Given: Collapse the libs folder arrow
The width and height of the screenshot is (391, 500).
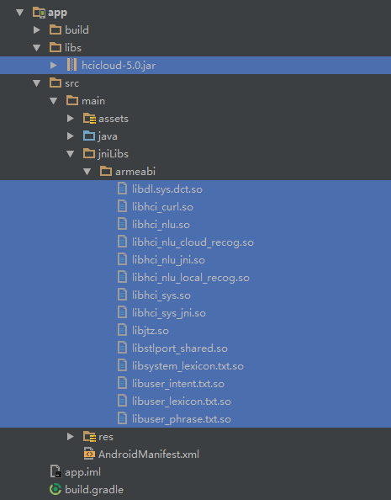Looking at the screenshot, I should [37, 48].
